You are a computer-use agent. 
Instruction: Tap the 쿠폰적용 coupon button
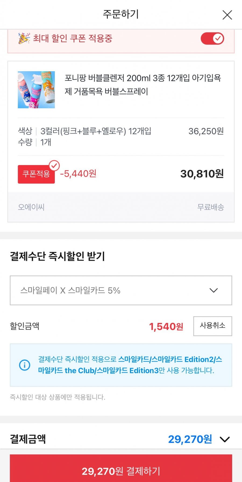point(36,174)
